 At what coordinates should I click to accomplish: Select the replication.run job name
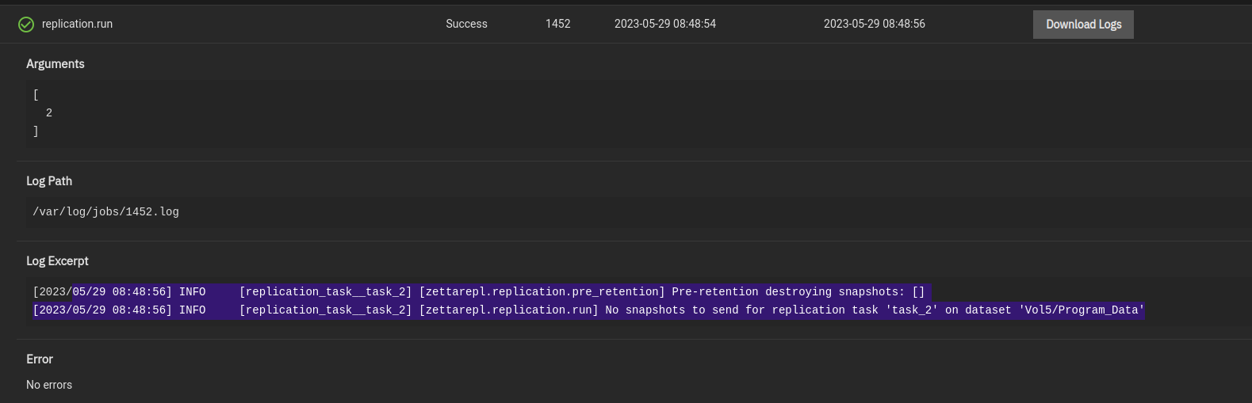click(77, 24)
